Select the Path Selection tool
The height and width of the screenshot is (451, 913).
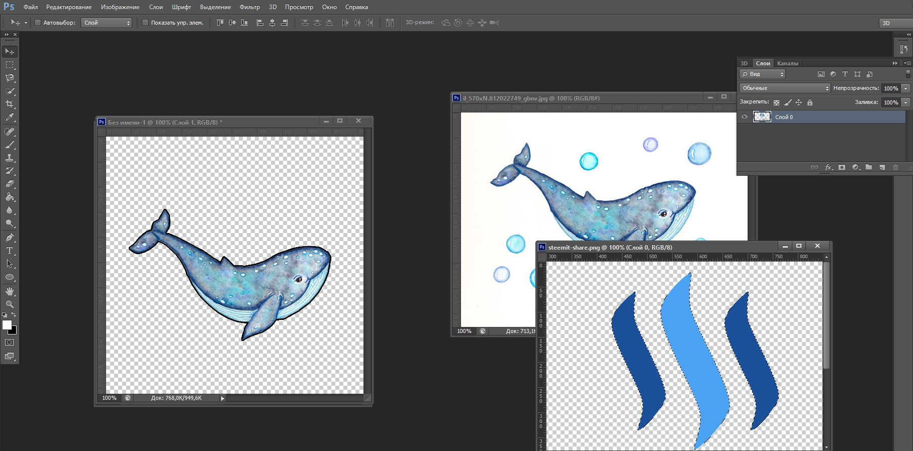click(x=10, y=264)
